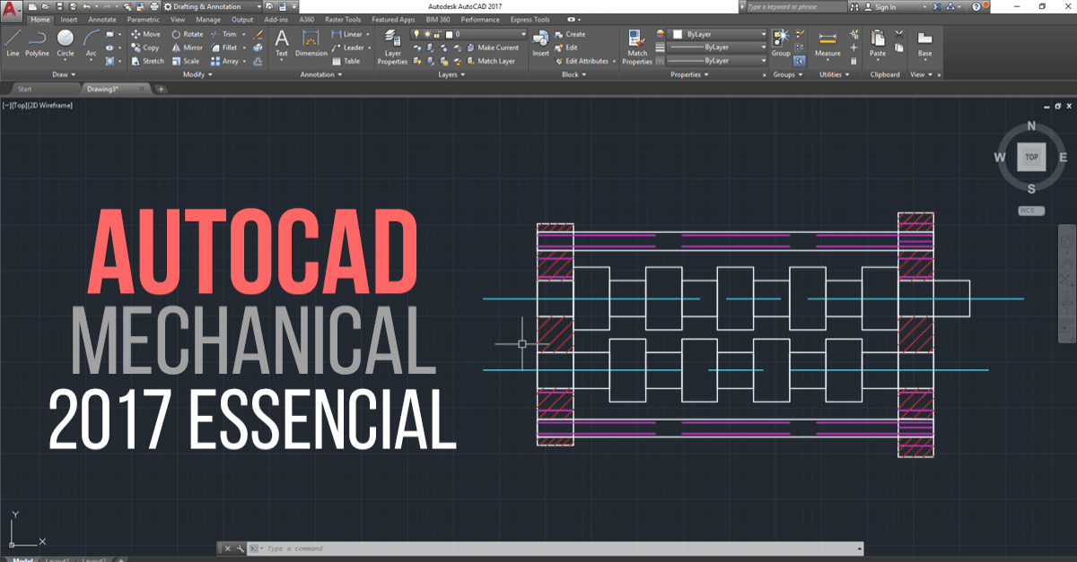Click the Erase tool icon
Viewport: 1077px width, 562px height.
tap(258, 34)
